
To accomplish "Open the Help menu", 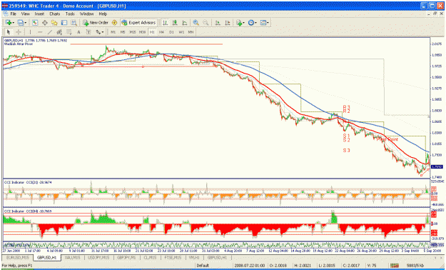I will [103, 14].
